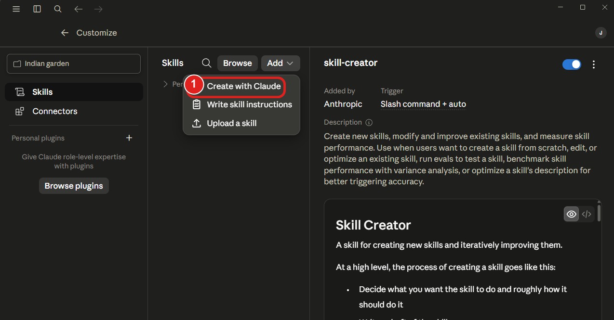
Task: Choose Upload a skill
Action: coord(241,123)
